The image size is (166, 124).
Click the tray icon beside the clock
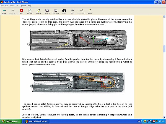pos(156,121)
